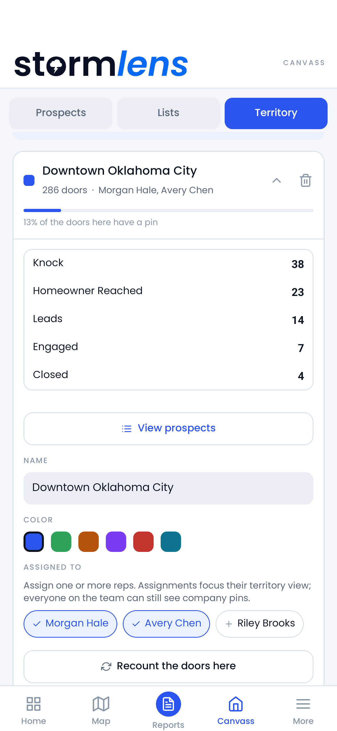
Task: Click the blue territory color square in the header
Action: pyautogui.click(x=29, y=180)
